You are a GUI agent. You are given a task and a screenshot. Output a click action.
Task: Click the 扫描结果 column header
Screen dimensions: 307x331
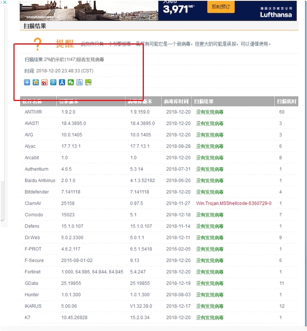[x=204, y=101]
